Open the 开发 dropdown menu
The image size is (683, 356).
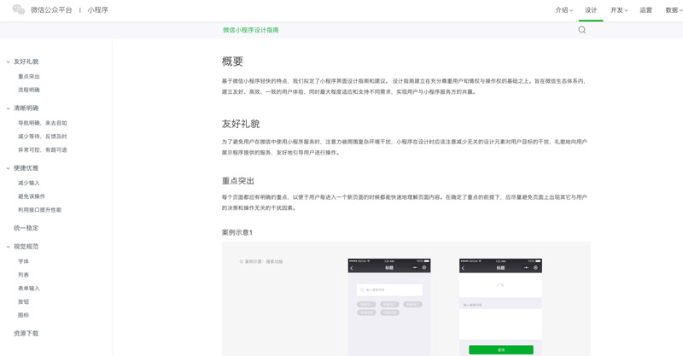(619, 10)
